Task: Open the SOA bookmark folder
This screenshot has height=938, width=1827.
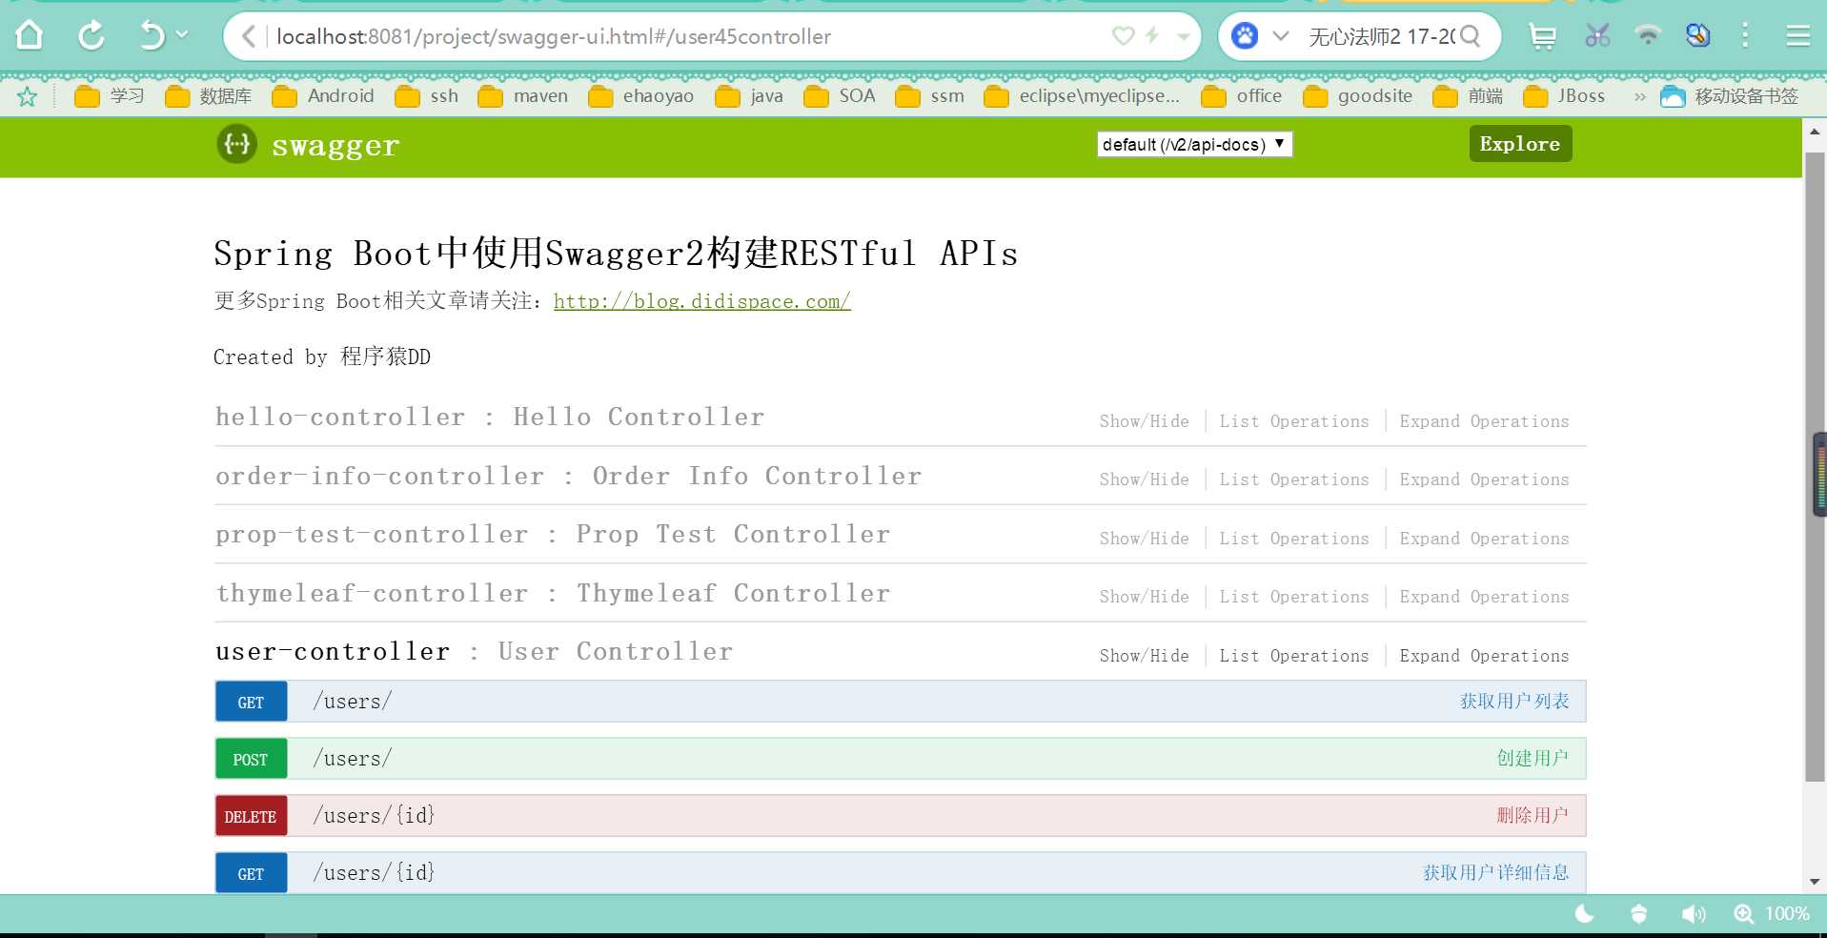Action: pos(840,96)
